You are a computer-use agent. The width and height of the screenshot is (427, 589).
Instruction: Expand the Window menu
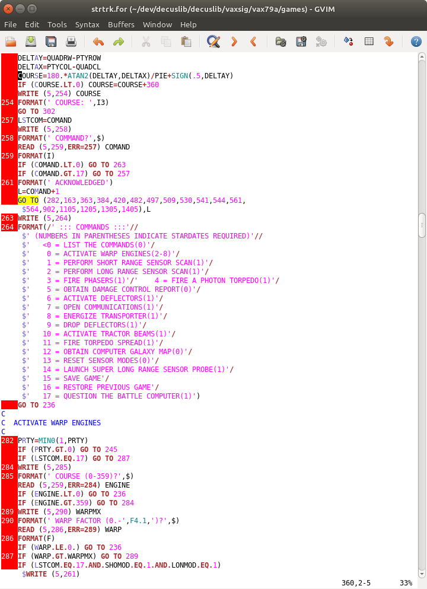click(x=157, y=24)
